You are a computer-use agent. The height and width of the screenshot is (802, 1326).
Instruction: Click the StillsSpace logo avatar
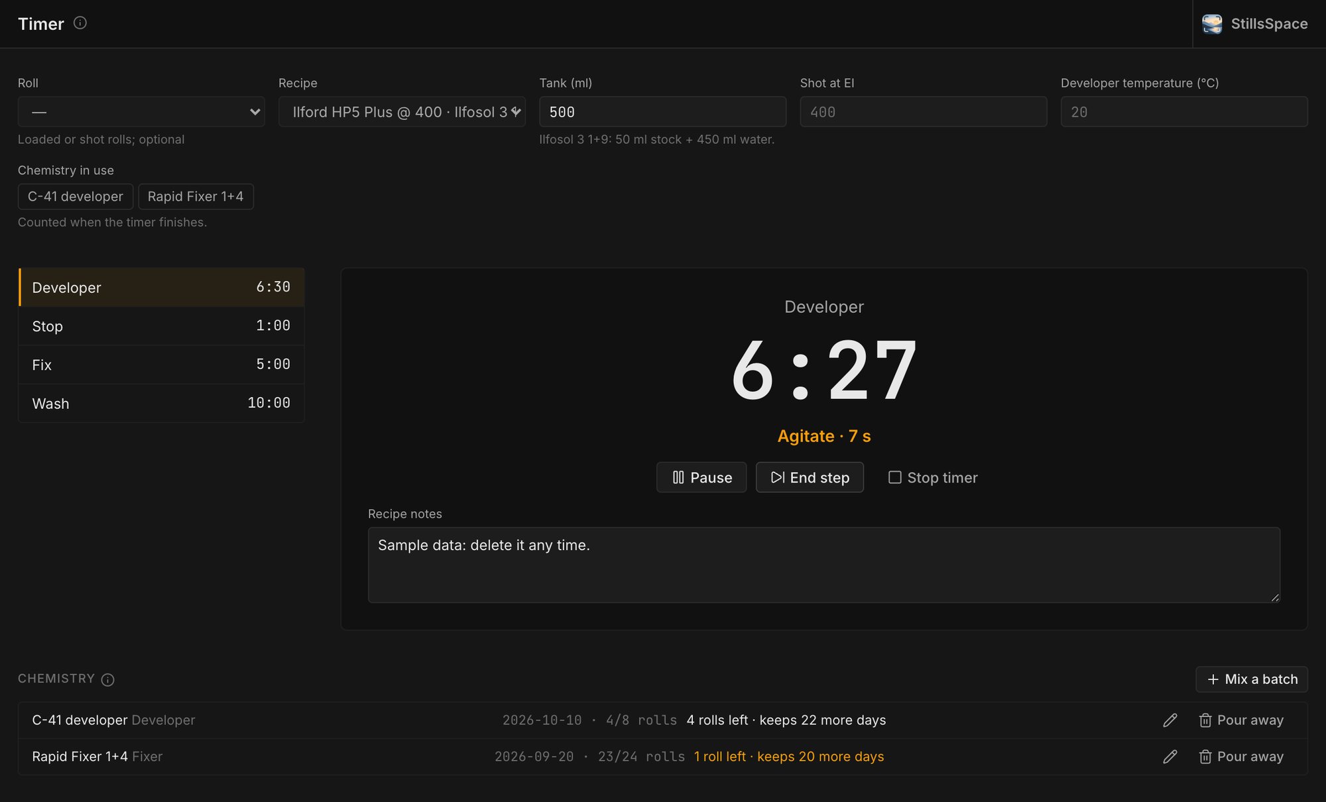1212,24
